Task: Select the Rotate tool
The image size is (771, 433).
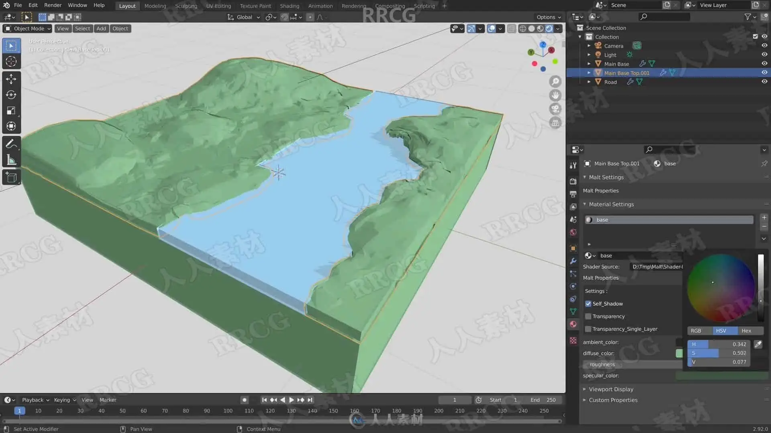Action: pyautogui.click(x=11, y=95)
